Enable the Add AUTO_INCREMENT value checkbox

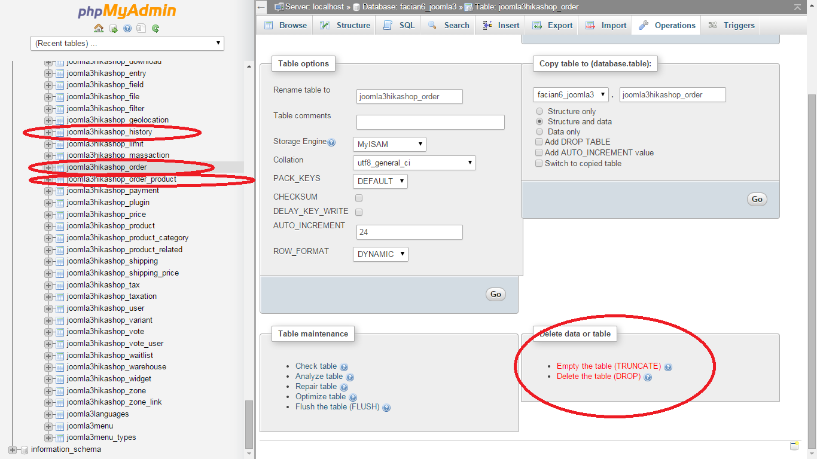(x=539, y=153)
